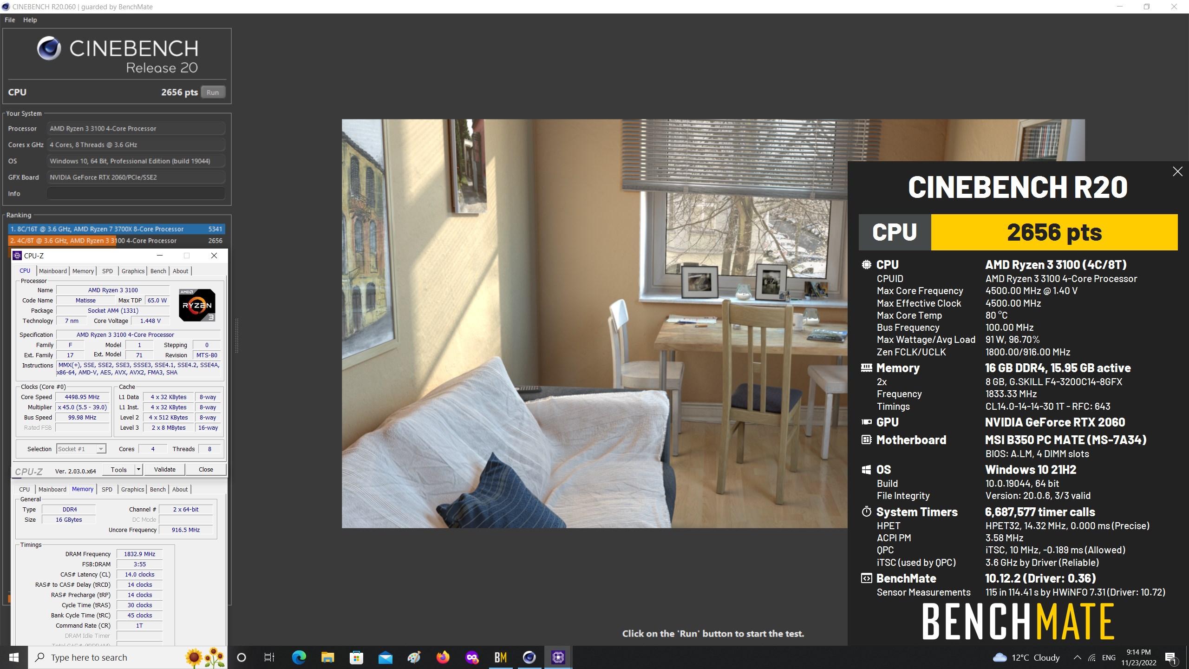Viewport: 1189px width, 669px height.
Task: Click the Uncore Frequency 916.5 MHz value
Action: [x=186, y=530]
